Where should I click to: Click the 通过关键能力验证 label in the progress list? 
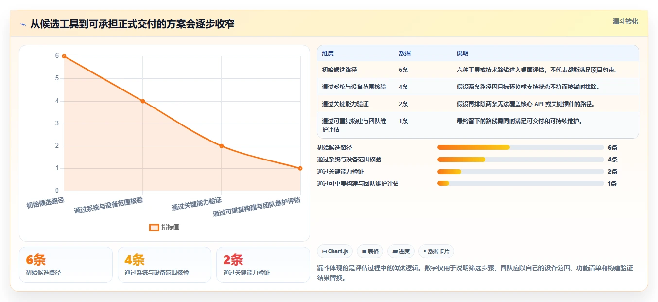(340, 172)
